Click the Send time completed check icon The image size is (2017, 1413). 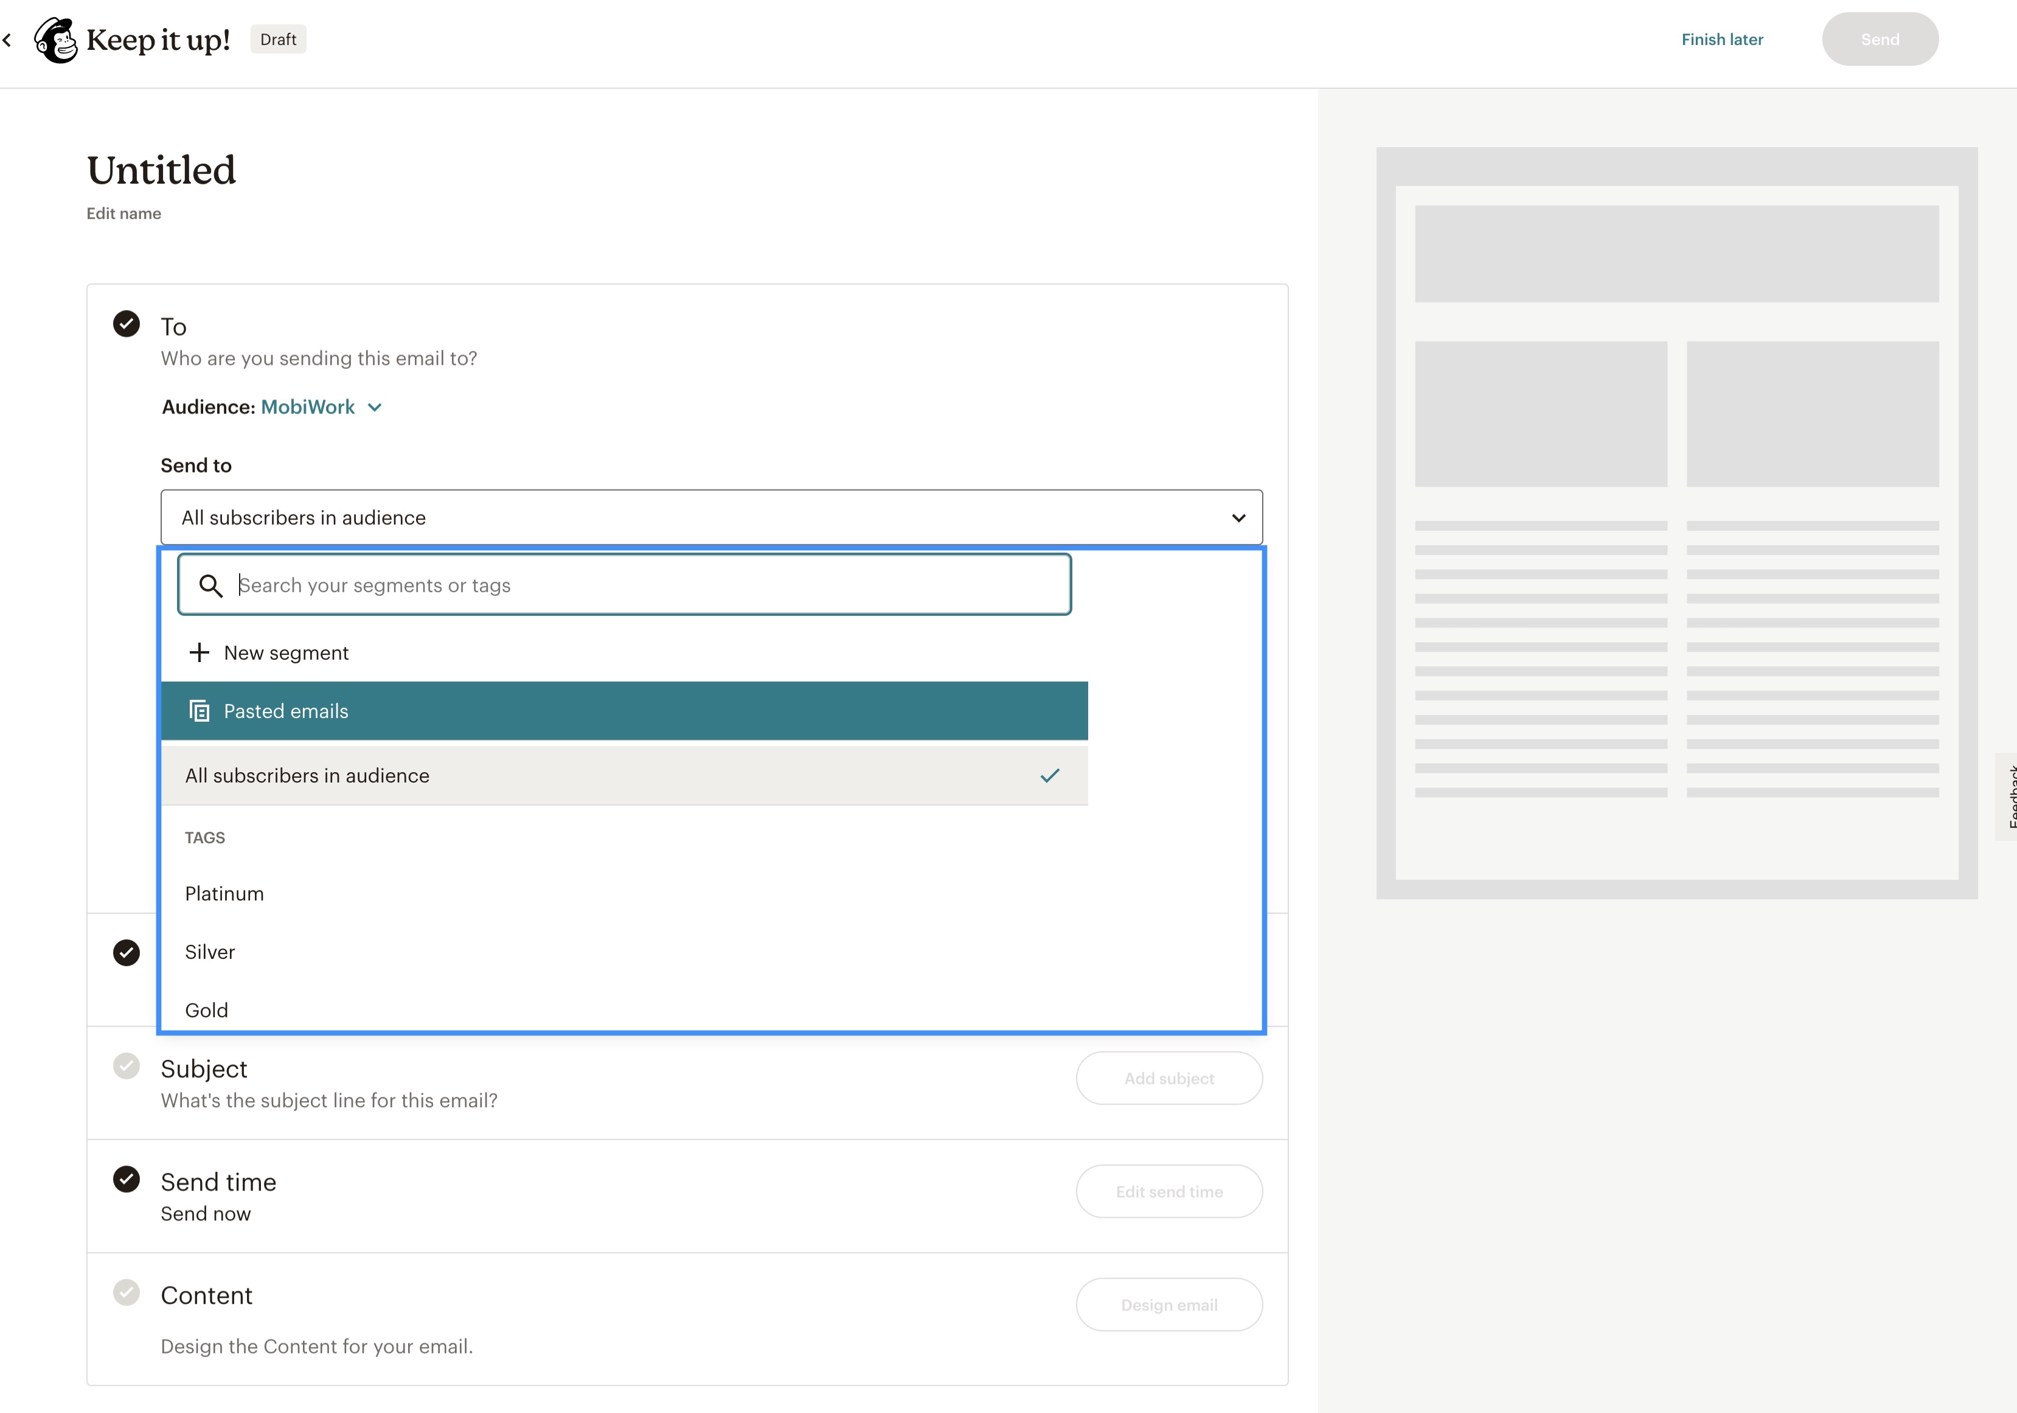click(x=127, y=1180)
